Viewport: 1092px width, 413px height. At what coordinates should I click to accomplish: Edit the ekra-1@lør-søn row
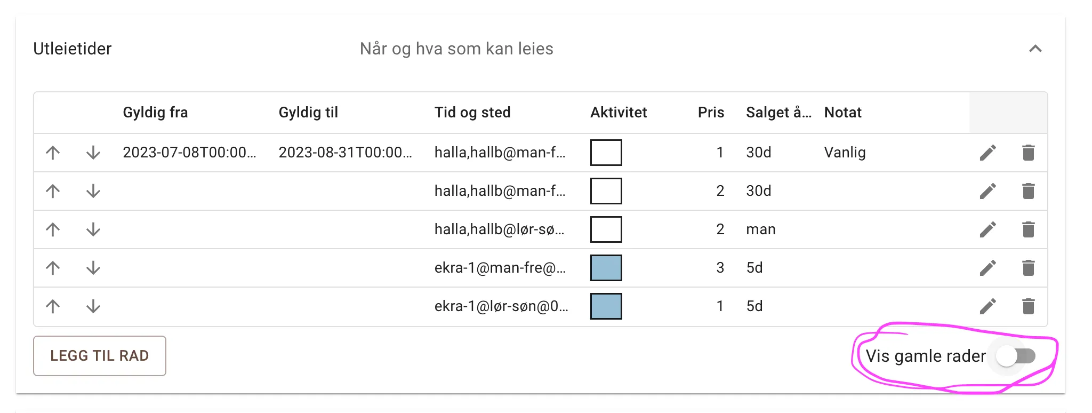coord(987,306)
